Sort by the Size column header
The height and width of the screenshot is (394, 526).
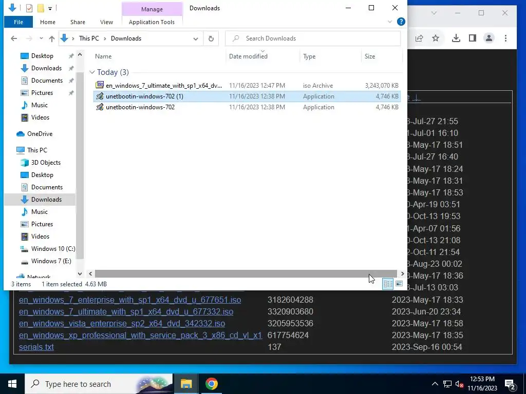(370, 56)
